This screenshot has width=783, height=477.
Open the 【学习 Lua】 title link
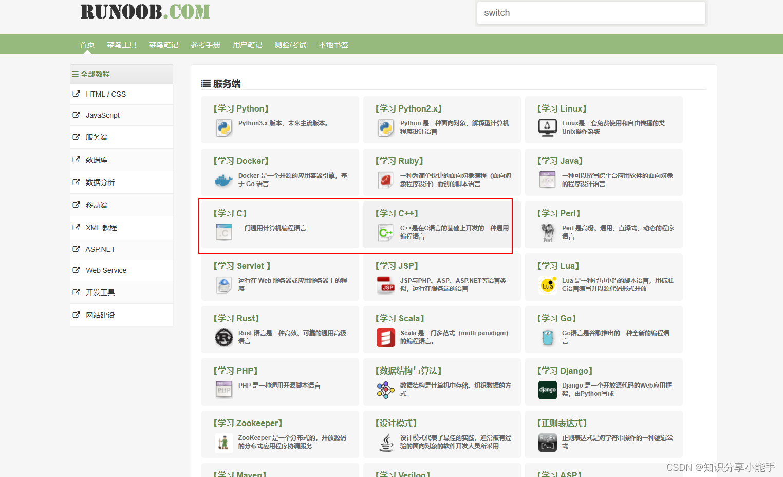[x=558, y=266]
